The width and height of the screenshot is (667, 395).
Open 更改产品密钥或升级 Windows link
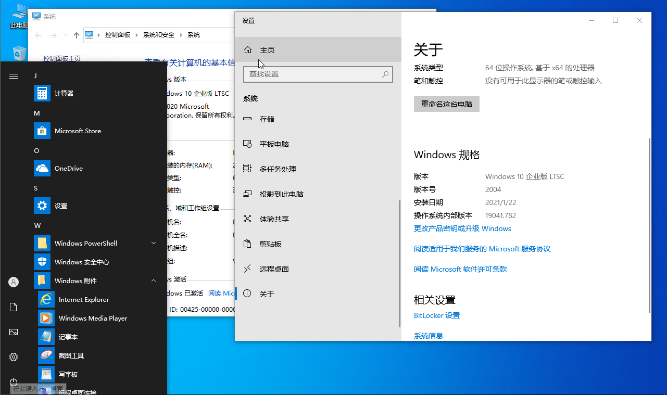point(462,228)
